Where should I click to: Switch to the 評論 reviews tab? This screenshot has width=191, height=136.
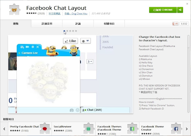[x=78, y=24]
